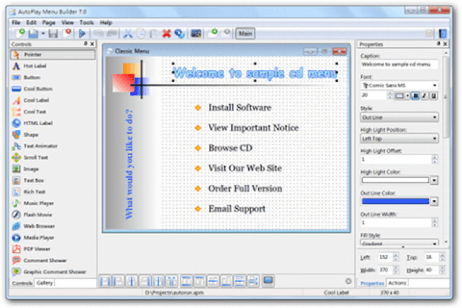Click the Install Software menu item on canvas
Viewport: 462px width, 308px height.
click(x=240, y=107)
